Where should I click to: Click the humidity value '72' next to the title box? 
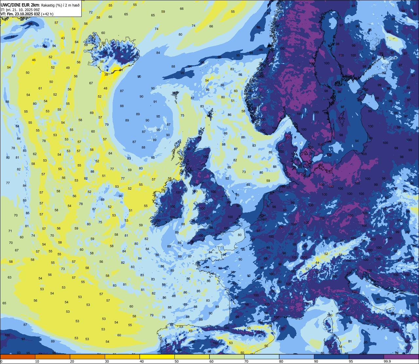tap(91, 12)
